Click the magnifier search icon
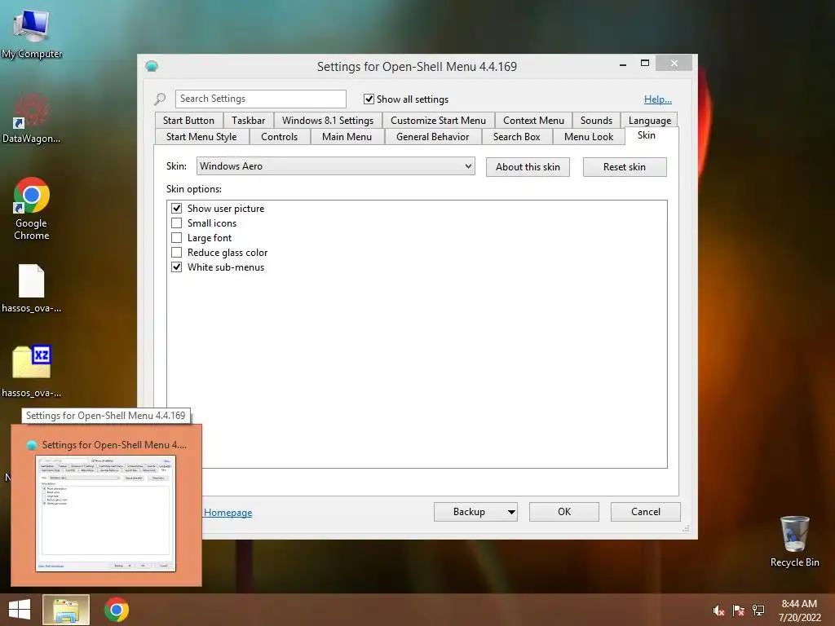 [160, 99]
